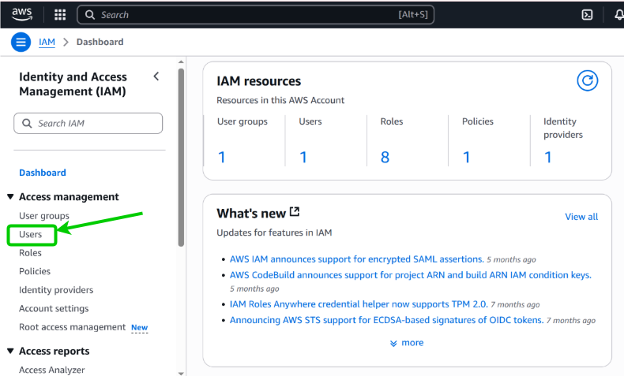This screenshot has width=624, height=376.
Task: Click the Roles count of 8
Action: click(x=385, y=157)
